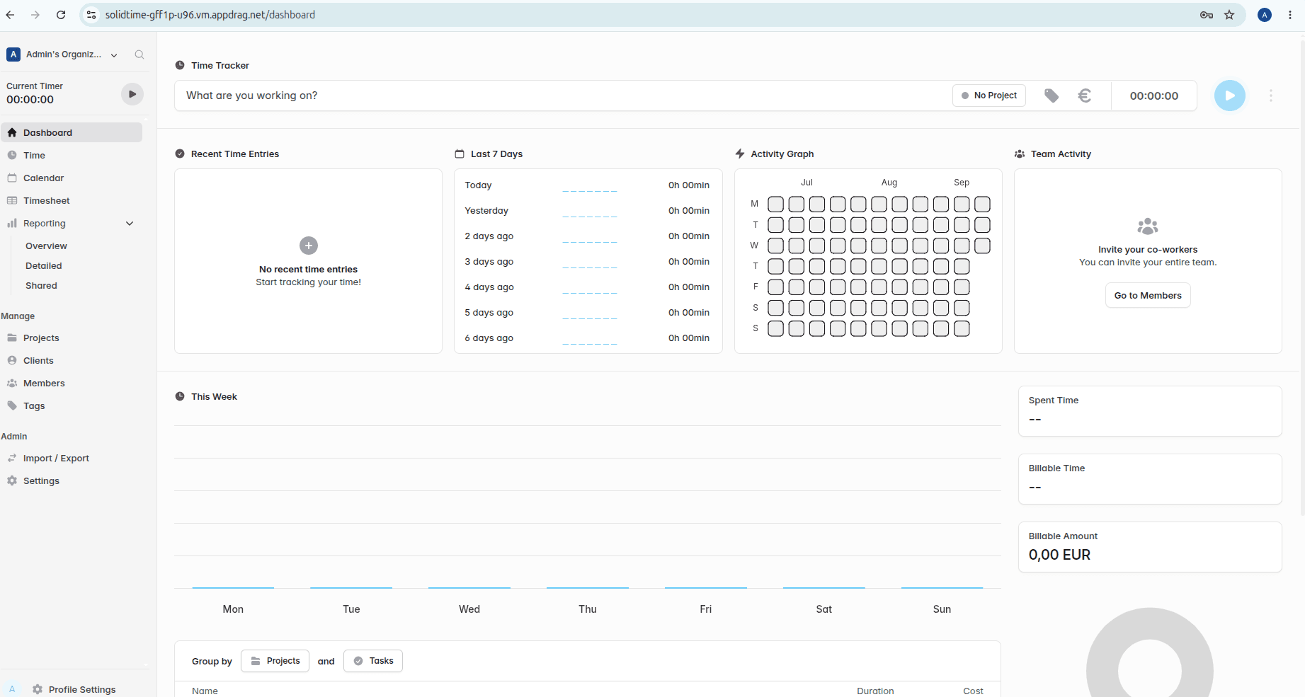Viewport: 1305px width, 697px height.
Task: Click the Recent Time Entries check icon
Action: pos(180,154)
